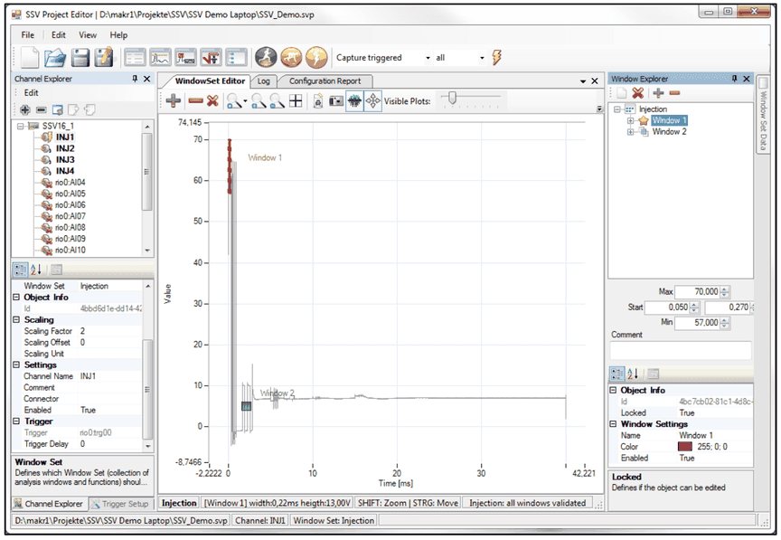The width and height of the screenshot is (781, 540).
Task: Open a project with the folder icon
Action: 55,58
